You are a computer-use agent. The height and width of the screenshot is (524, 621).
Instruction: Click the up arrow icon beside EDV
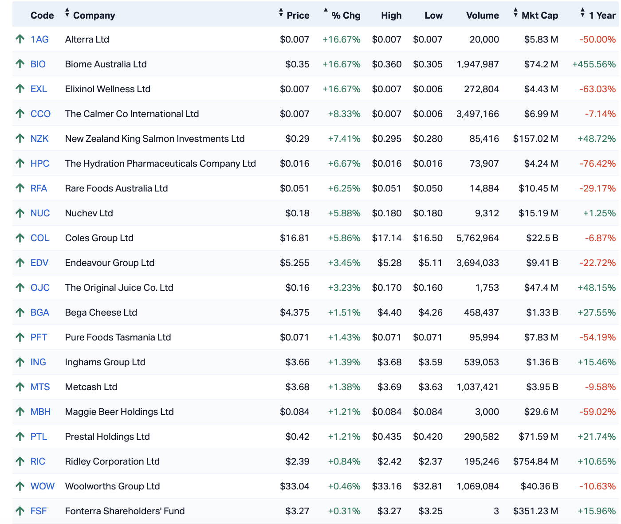[20, 262]
